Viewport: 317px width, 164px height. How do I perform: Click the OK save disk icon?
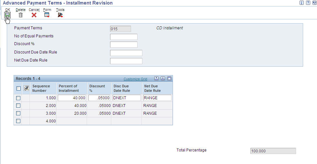tap(7, 15)
